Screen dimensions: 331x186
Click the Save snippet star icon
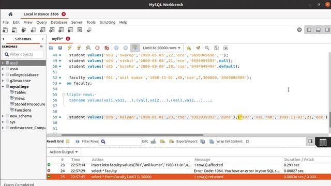(189, 48)
